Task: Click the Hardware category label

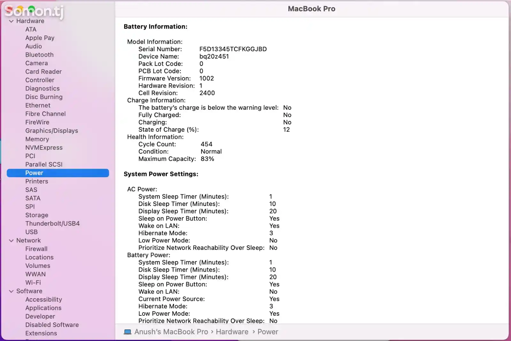Action: (x=30, y=21)
